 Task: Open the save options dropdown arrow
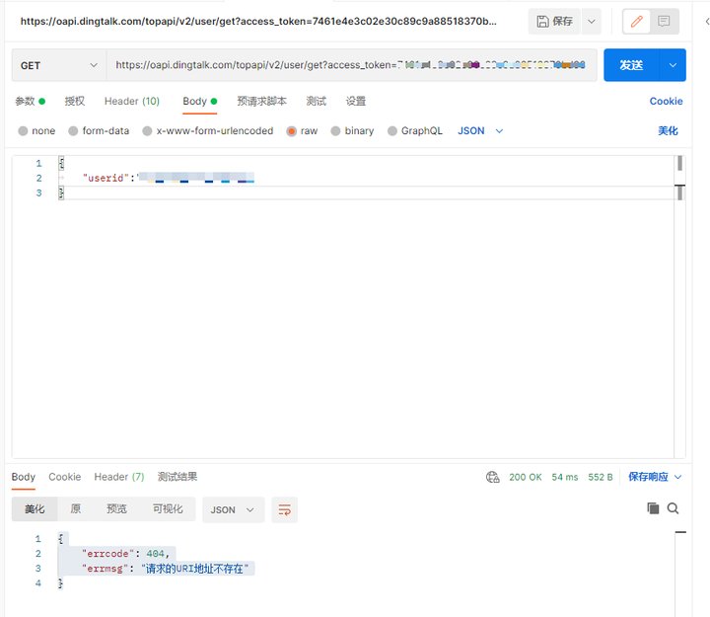[592, 22]
